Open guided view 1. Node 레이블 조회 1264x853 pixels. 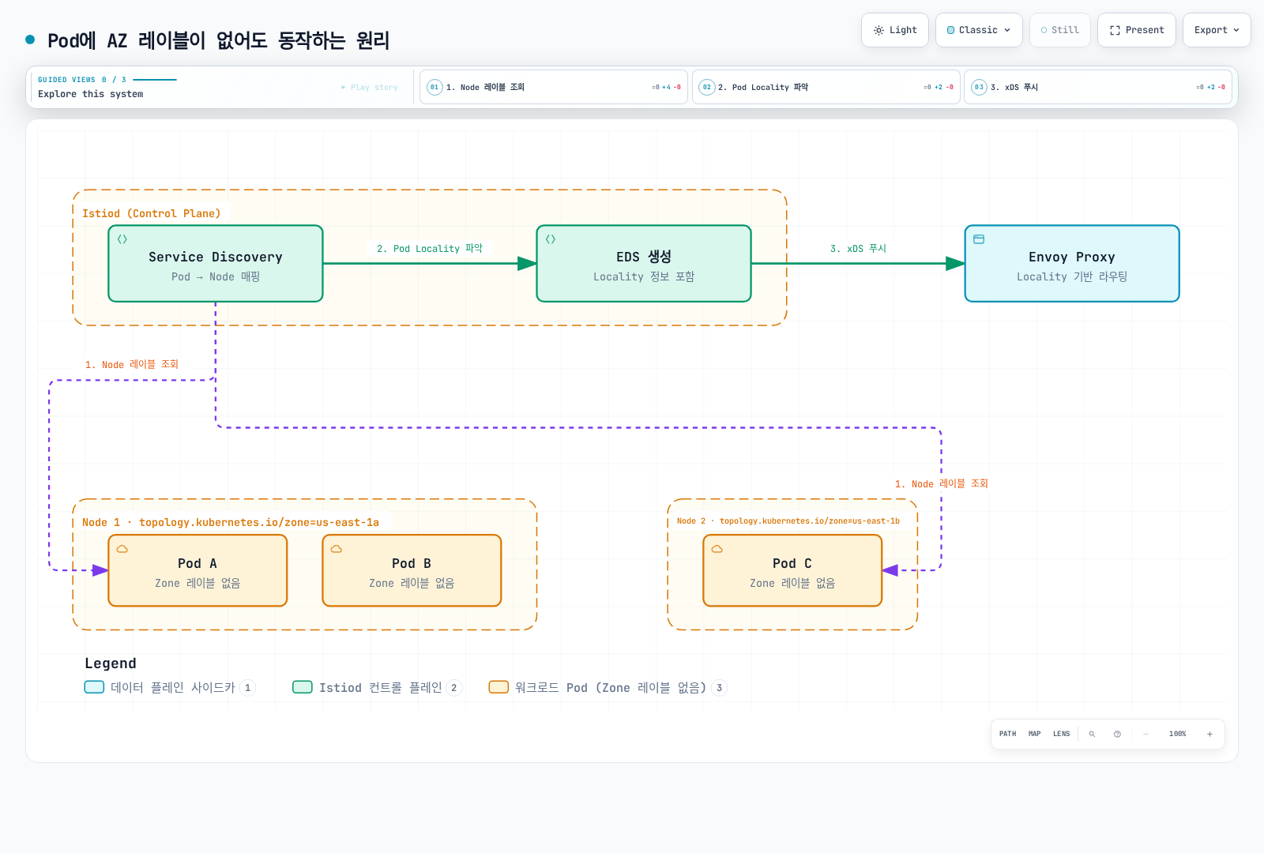(554, 87)
